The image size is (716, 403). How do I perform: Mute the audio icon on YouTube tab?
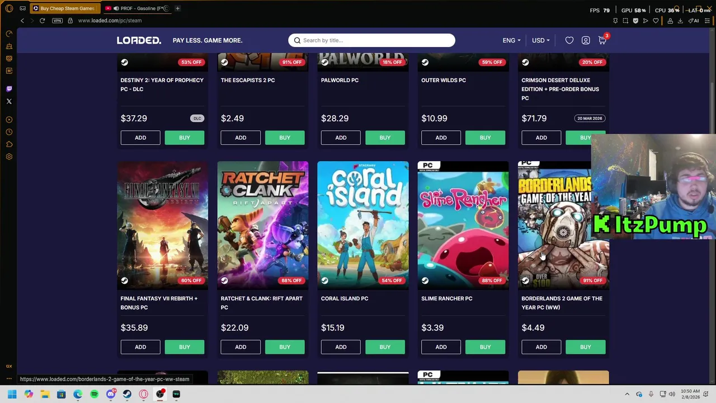[x=116, y=8]
